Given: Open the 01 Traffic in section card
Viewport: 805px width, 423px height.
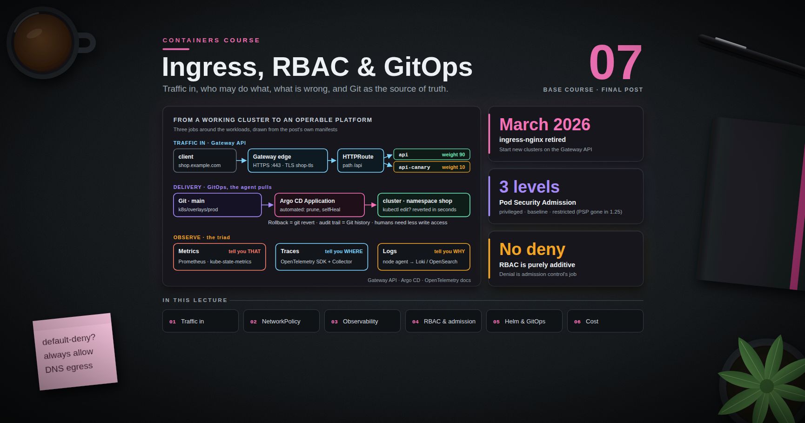Looking at the screenshot, I should point(200,321).
